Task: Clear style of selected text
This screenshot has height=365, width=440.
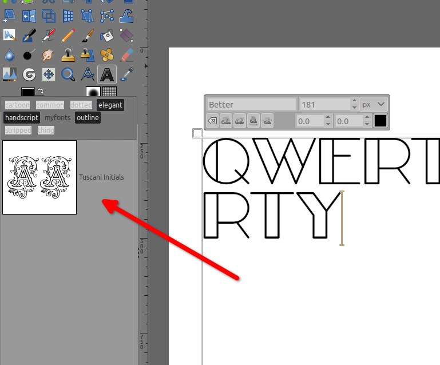Action: [x=212, y=121]
